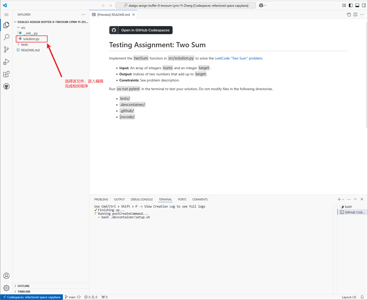Toggle the secondary sidebar visibility

tap(364, 5)
